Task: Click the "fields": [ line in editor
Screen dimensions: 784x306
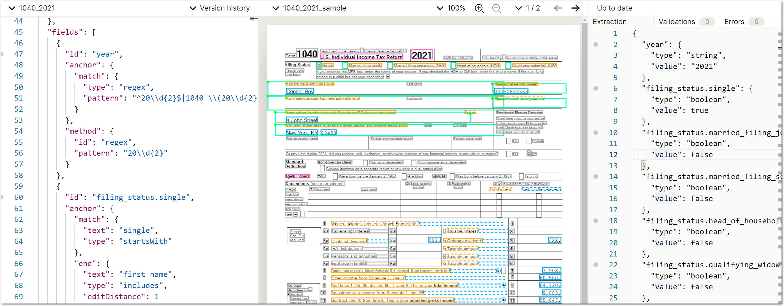Action: point(72,32)
